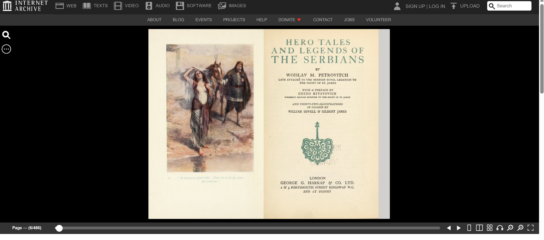Start read aloud with headphones icon
Viewport: 544px width, 240px height.
pos(500,228)
